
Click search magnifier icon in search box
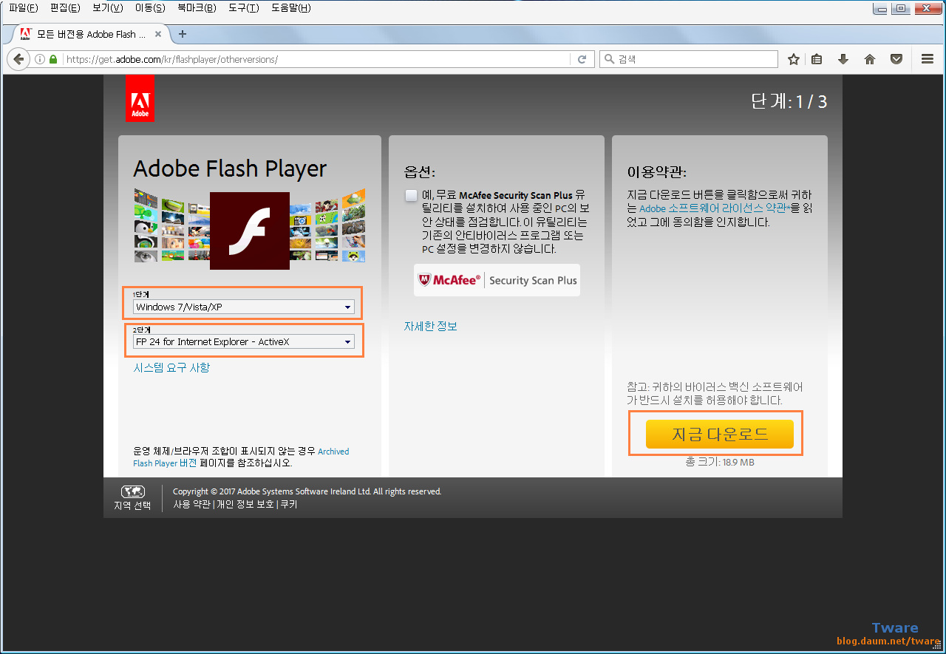point(609,59)
